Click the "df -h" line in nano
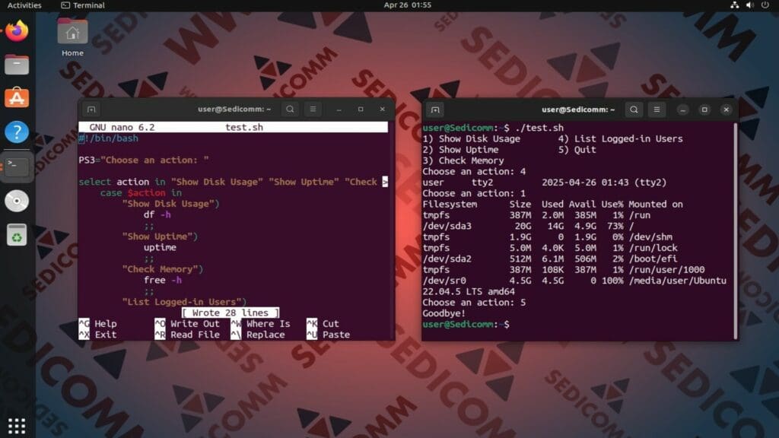779x438 pixels. [157, 214]
